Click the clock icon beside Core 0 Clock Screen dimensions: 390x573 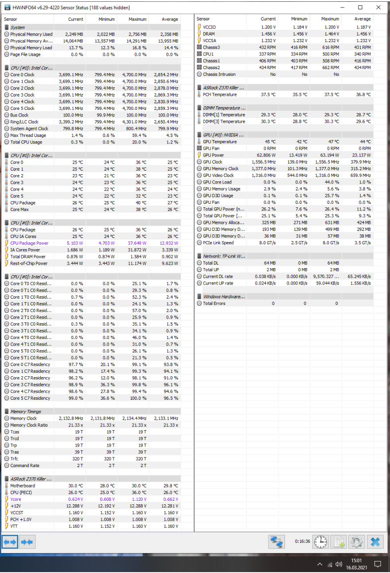[7, 75]
